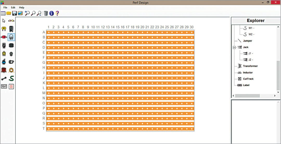
Task: Collapse the Jack tree node
Action: [x=234, y=47]
